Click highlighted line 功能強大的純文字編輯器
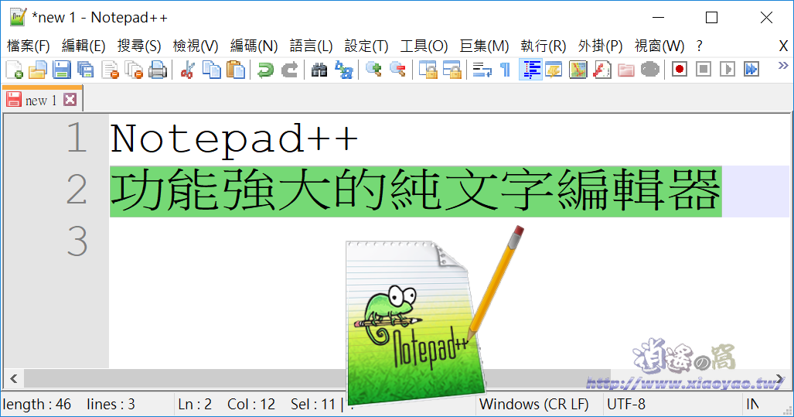Viewport: 794px width, 417px height. 416,191
